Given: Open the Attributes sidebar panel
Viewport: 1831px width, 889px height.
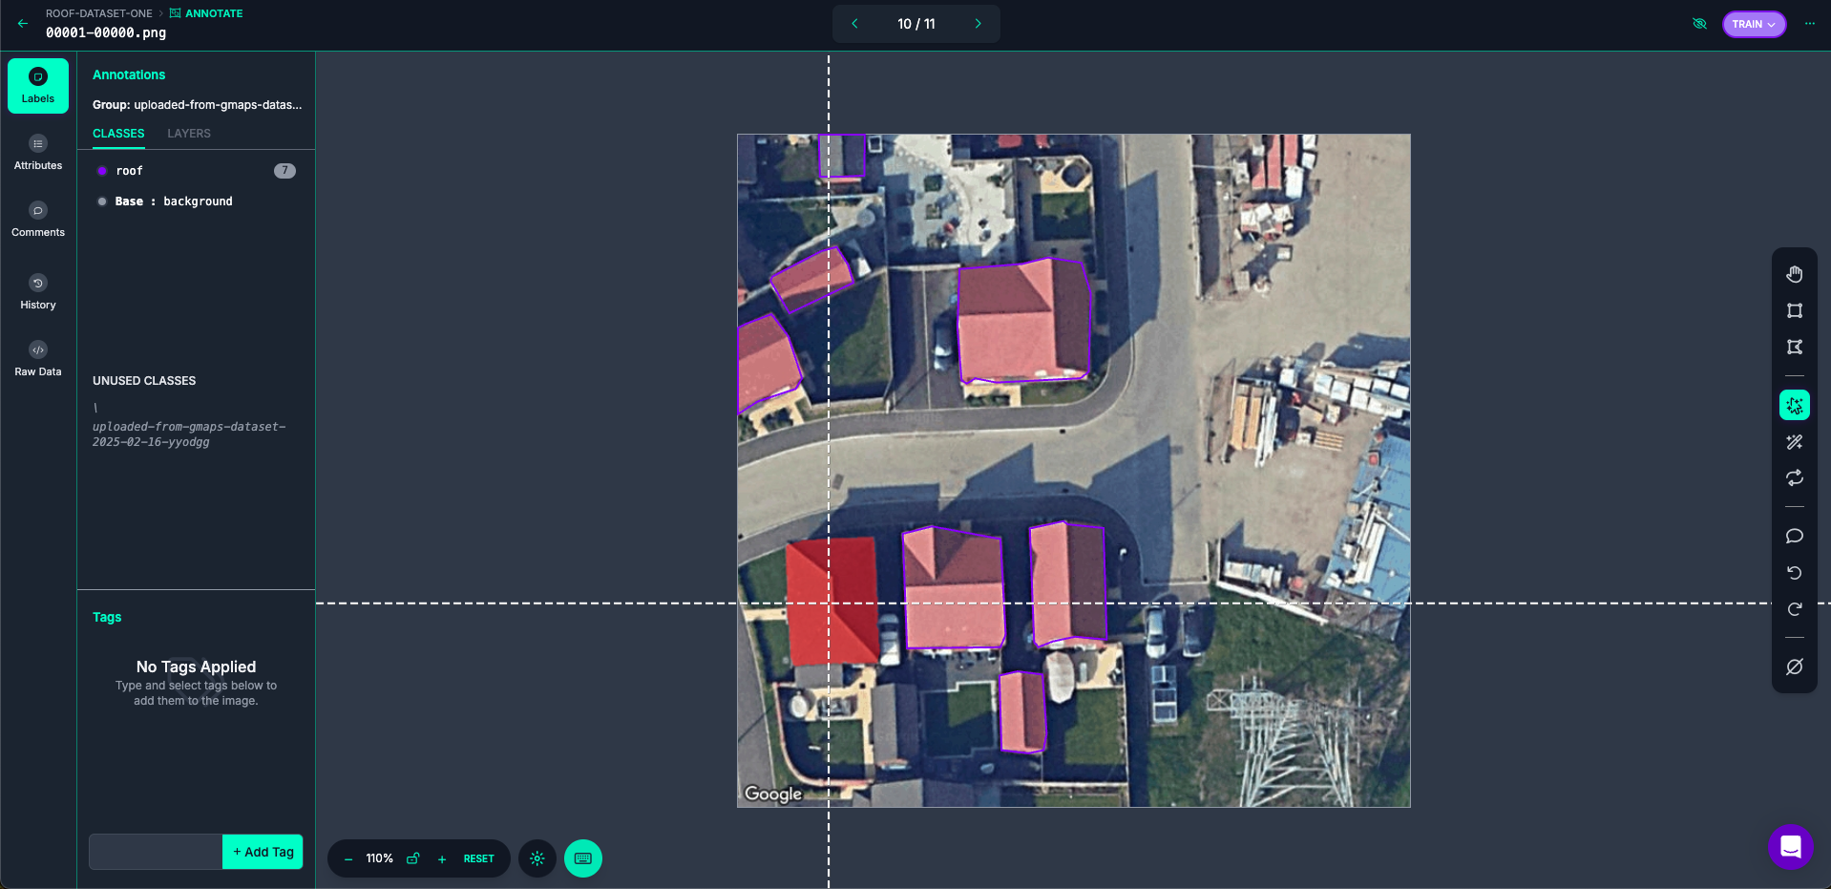Looking at the screenshot, I should pos(38,153).
